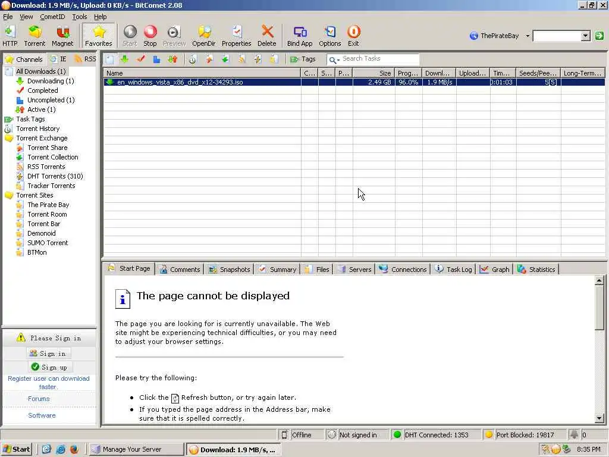Open the File menu
This screenshot has width=609, height=457.
[x=8, y=17]
